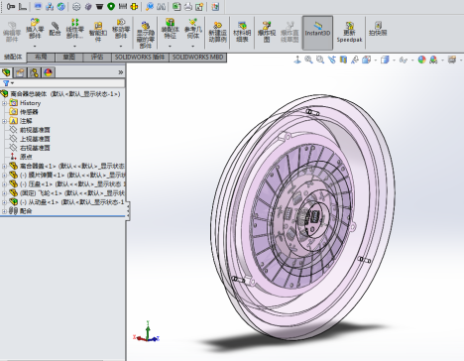The height and width of the screenshot is (361, 464).
Task: Select the Mate (配合) paperclip tool
Action: 55,29
